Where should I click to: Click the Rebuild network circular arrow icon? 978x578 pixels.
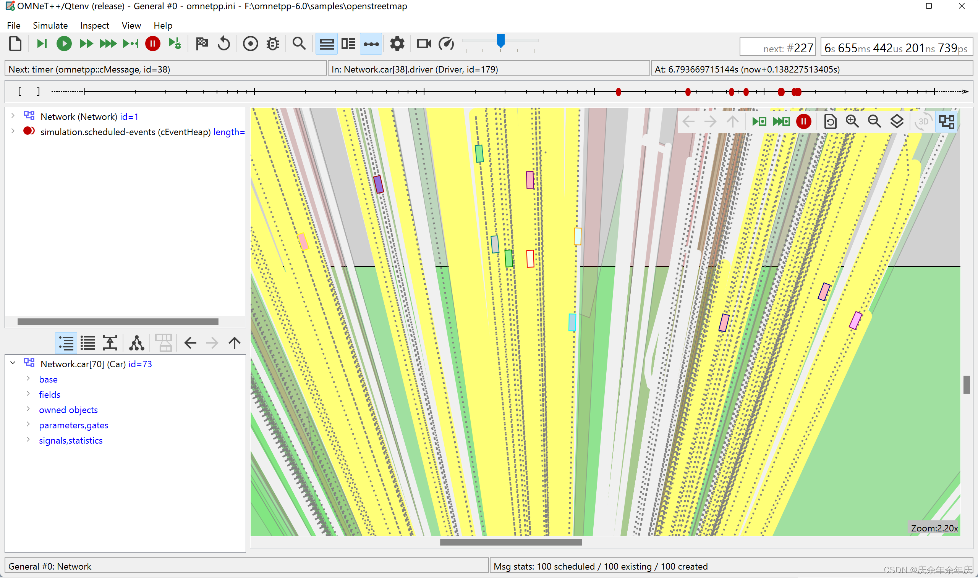point(224,44)
